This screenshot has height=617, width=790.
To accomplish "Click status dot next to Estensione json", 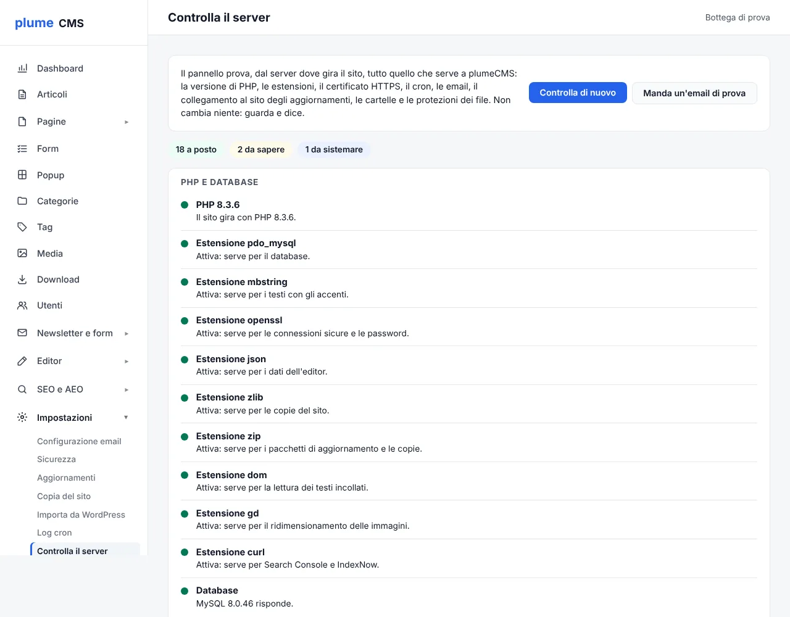I will point(184,359).
